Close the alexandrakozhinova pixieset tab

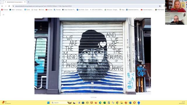point(25,2)
